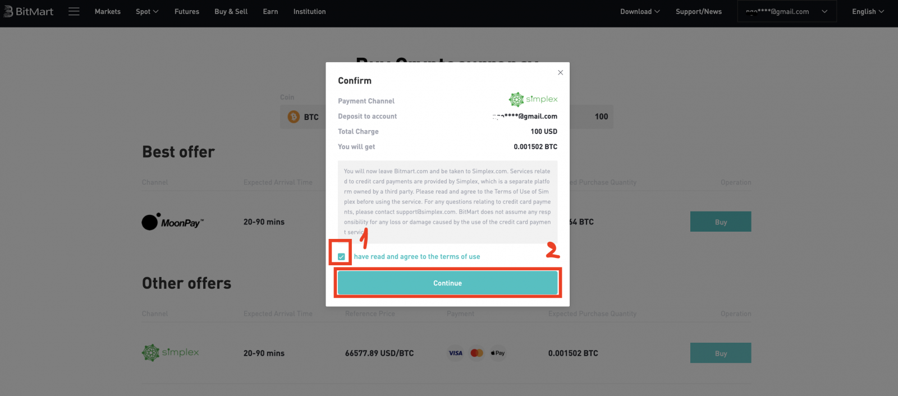Click the Apple Pay icon
This screenshot has height=396, width=898.
pos(498,353)
